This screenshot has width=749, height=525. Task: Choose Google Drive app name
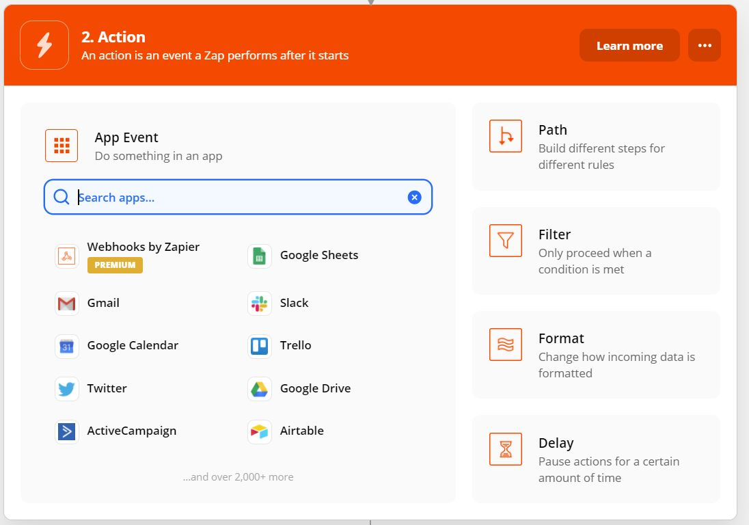tap(315, 388)
